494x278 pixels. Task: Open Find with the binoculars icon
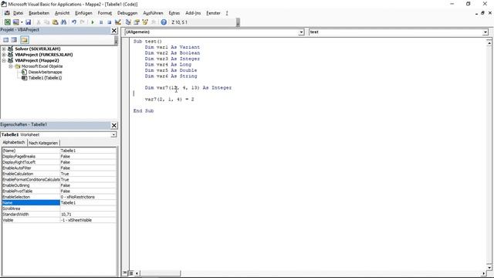pyautogui.click(x=63, y=22)
